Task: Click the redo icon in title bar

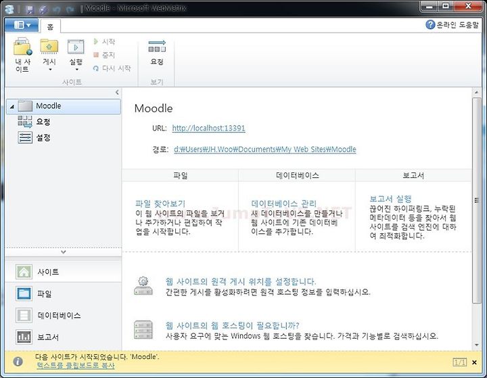Action: [70, 9]
